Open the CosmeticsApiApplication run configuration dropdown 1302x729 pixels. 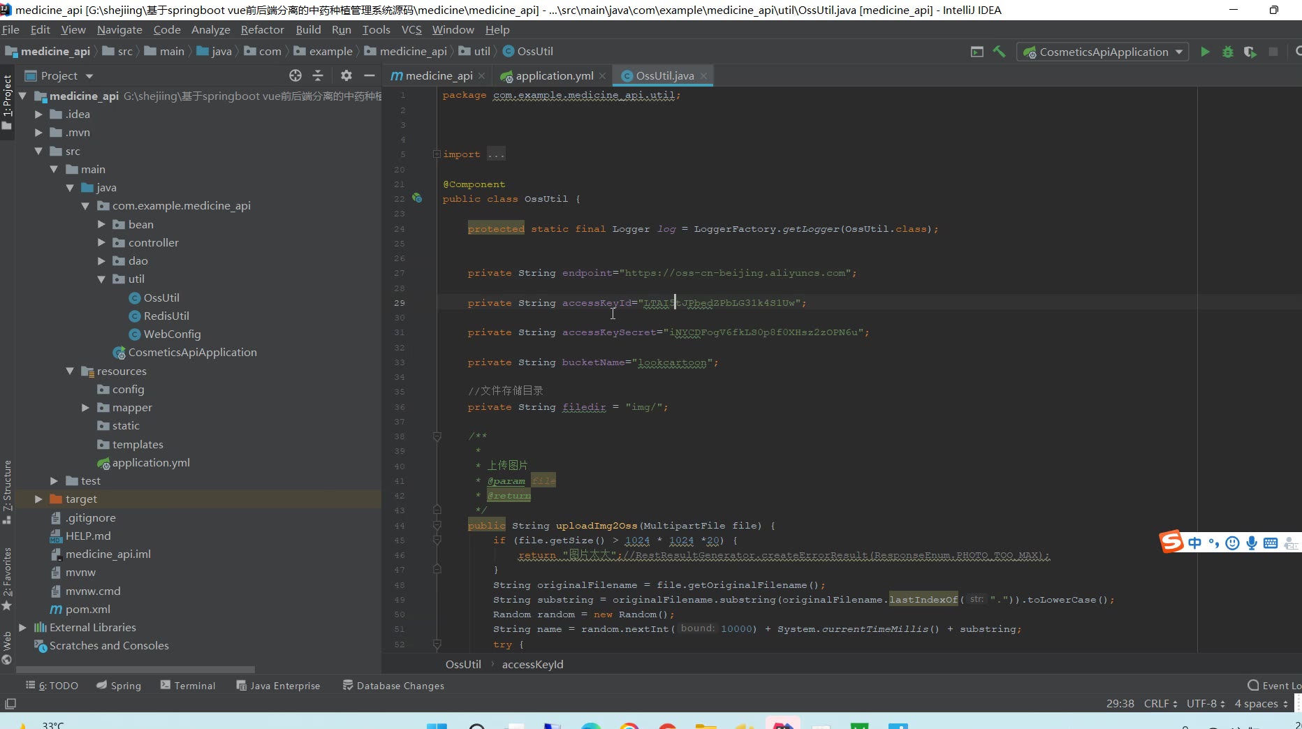tap(1103, 52)
